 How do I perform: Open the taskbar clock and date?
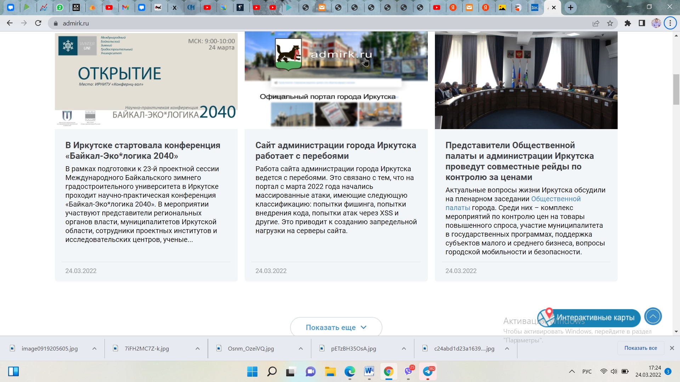(648, 371)
